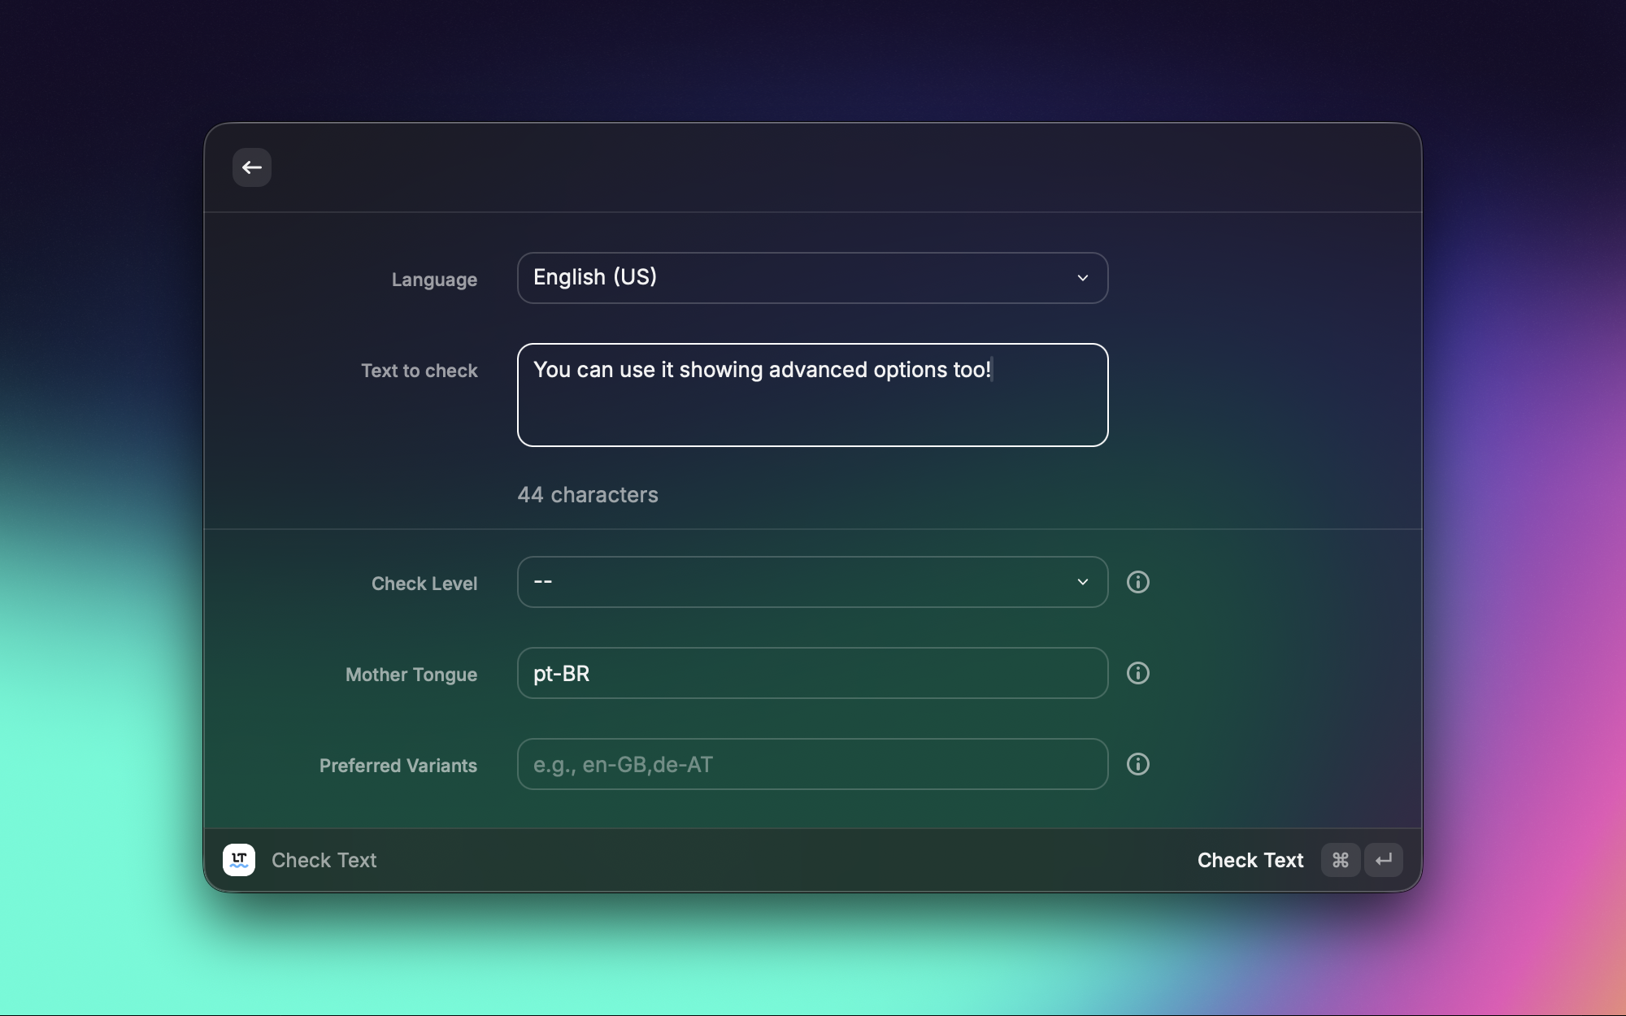Screen dimensions: 1626x1016
Task: Click the return key shortcut icon
Action: [x=1384, y=860]
